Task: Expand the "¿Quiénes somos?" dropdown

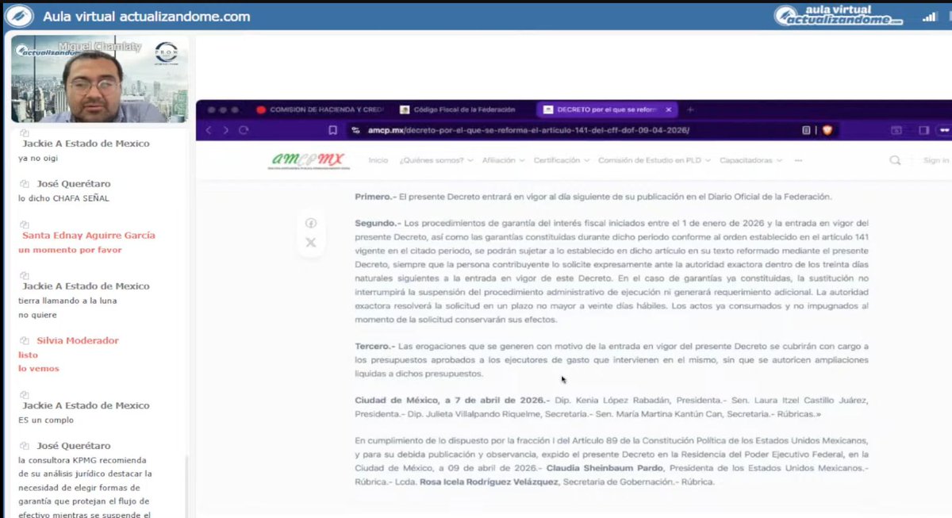Action: point(434,160)
